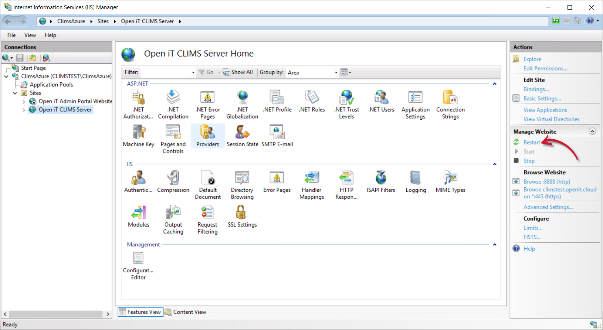The width and height of the screenshot is (603, 330).
Task: Collapse the Manage Website actions group
Action: (592, 131)
